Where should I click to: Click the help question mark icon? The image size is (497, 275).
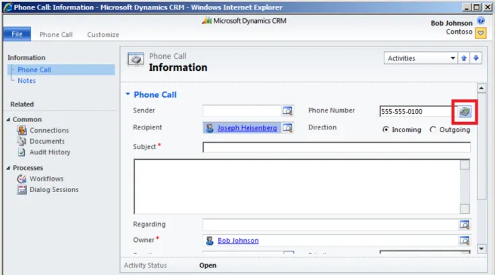(481, 21)
